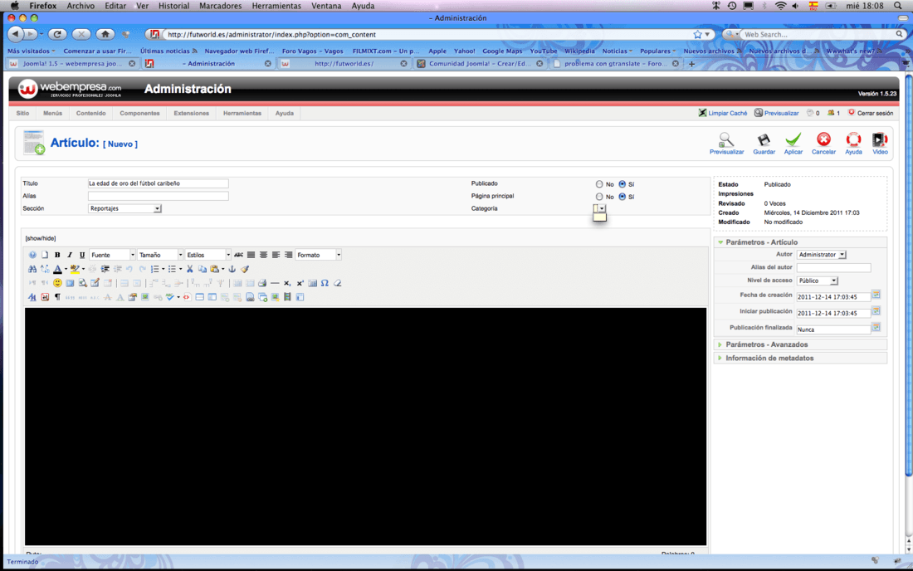Toggle underline formatting in the editor
The image size is (913, 571).
coord(82,255)
